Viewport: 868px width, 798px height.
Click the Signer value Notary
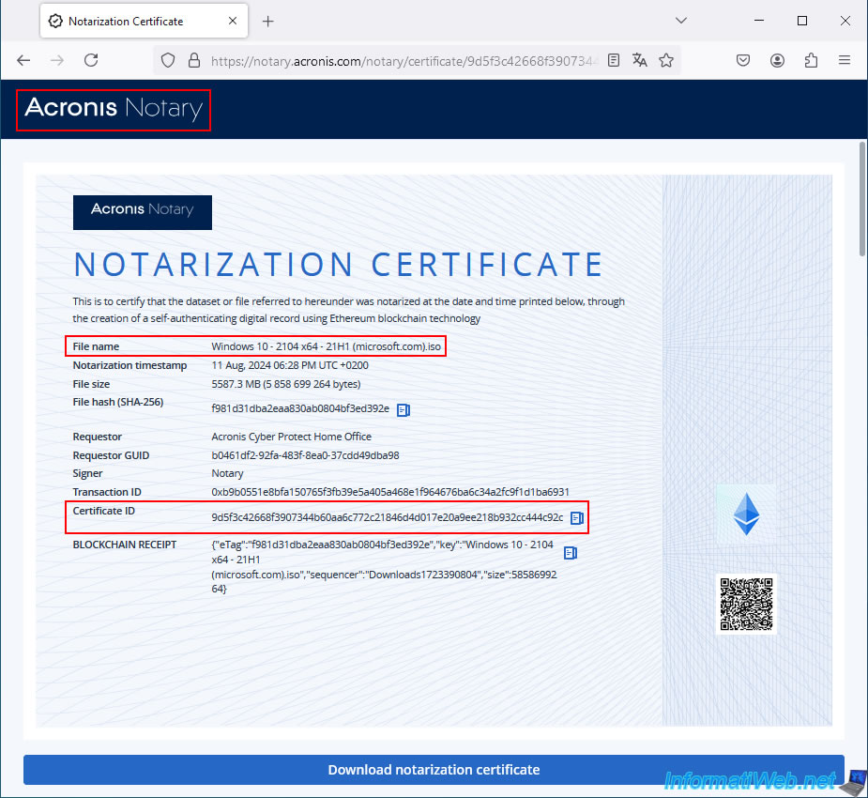pyautogui.click(x=227, y=473)
